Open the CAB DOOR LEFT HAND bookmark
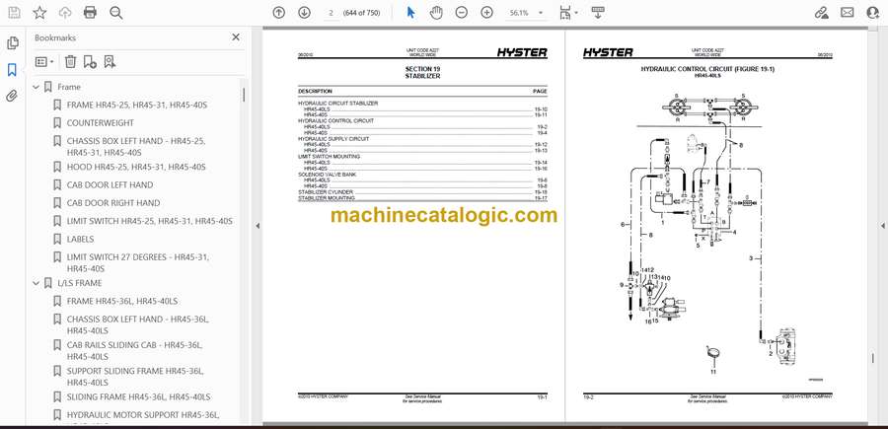Image resolution: width=888 pixels, height=429 pixels. click(x=110, y=185)
